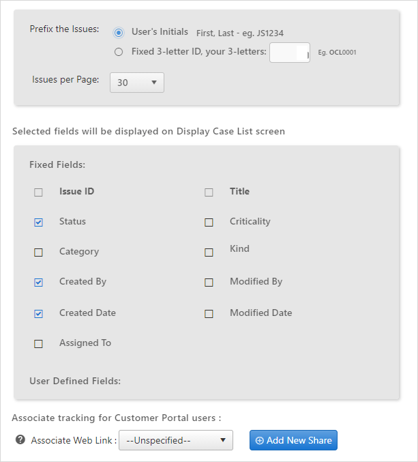Select the User's Initials radio button

(x=119, y=33)
